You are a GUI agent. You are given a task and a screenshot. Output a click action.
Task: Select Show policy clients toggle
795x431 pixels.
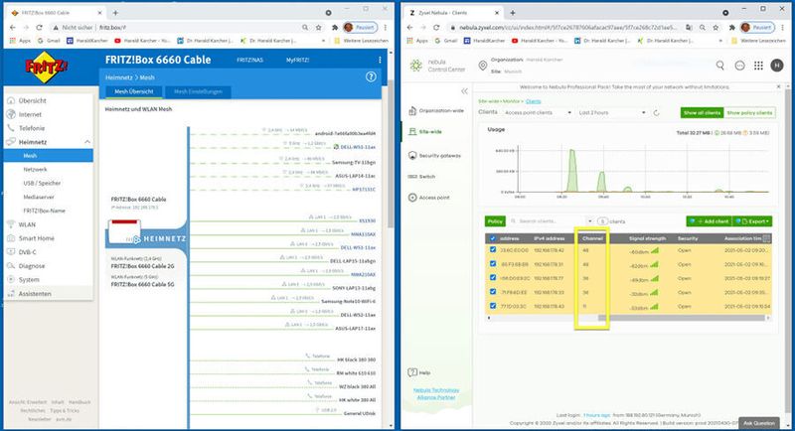tap(749, 113)
